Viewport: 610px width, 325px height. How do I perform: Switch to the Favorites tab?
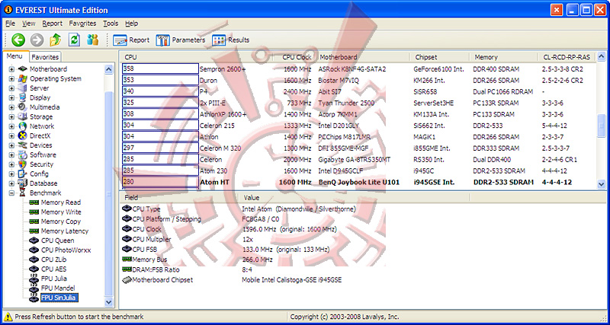click(x=45, y=57)
